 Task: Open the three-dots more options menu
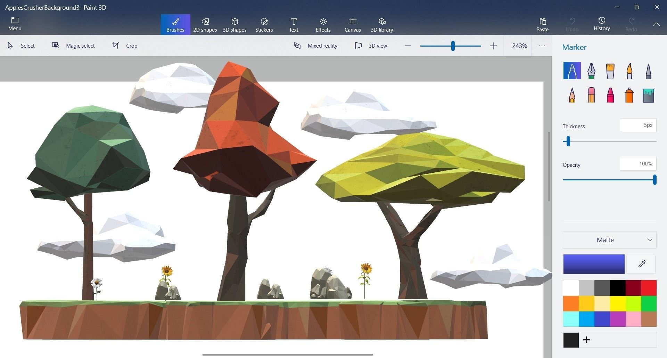click(x=542, y=46)
